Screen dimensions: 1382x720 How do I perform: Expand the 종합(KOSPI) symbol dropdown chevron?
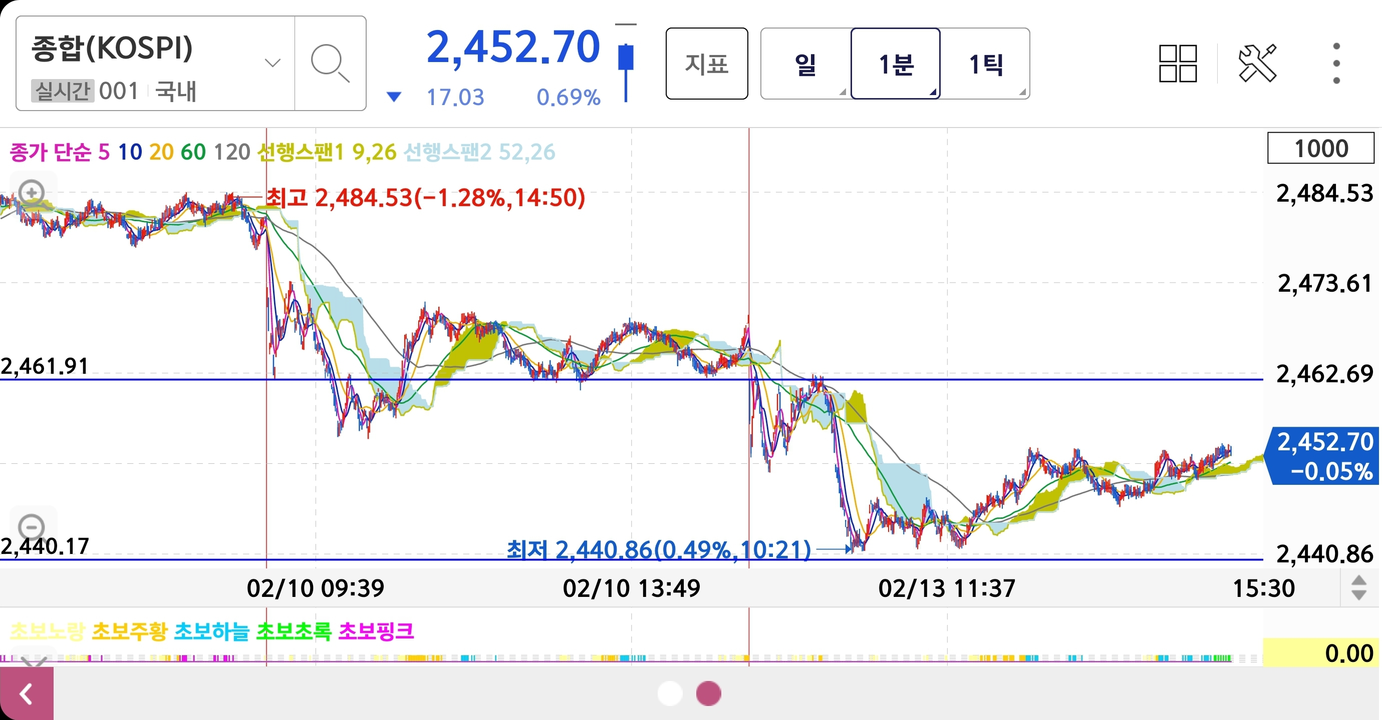pos(272,63)
